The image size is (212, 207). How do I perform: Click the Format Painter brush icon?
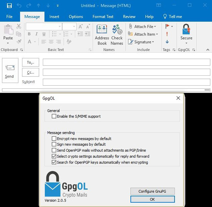pos(19,41)
